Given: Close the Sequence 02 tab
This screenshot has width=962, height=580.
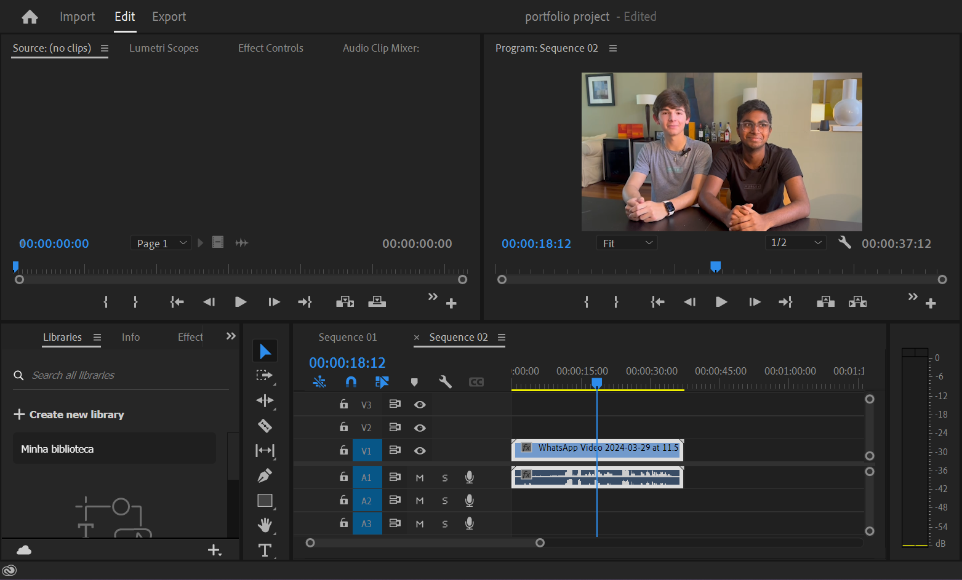Looking at the screenshot, I should (x=417, y=337).
